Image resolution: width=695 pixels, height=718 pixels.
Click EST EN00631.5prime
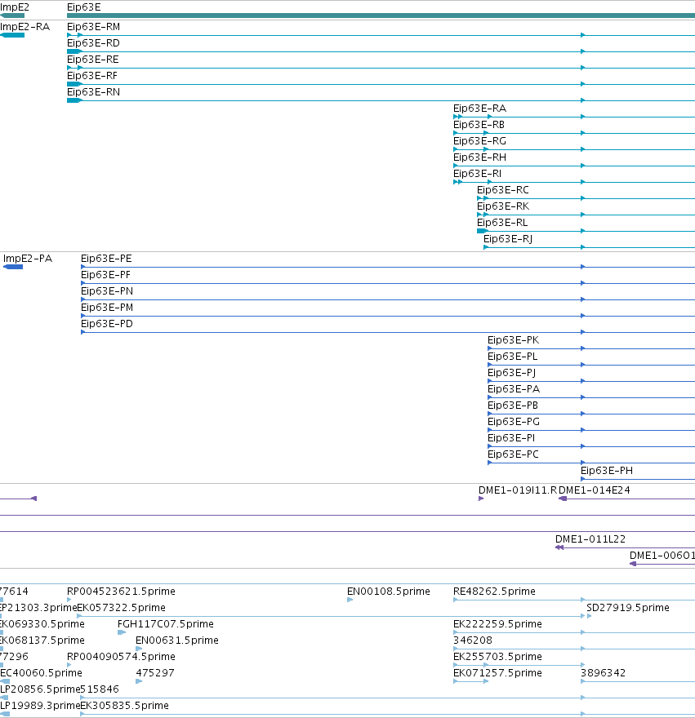(x=177, y=640)
